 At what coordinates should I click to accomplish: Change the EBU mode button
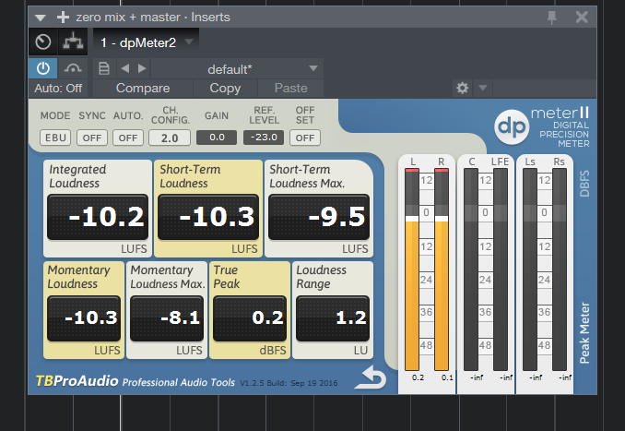[55, 138]
